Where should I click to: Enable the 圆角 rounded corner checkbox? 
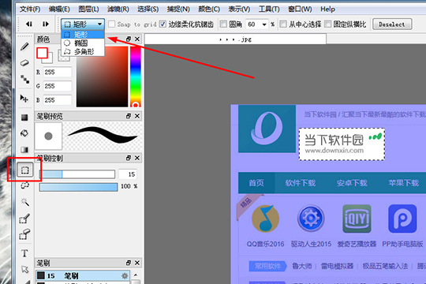(x=223, y=24)
